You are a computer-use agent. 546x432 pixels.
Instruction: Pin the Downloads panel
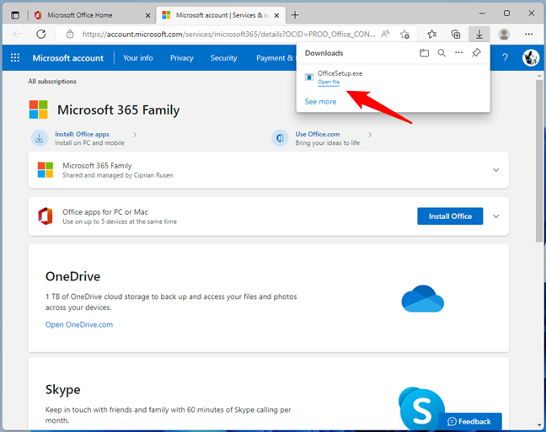pyautogui.click(x=476, y=53)
